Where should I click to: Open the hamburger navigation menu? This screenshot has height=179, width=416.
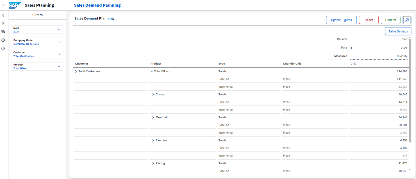click(x=3, y=5)
